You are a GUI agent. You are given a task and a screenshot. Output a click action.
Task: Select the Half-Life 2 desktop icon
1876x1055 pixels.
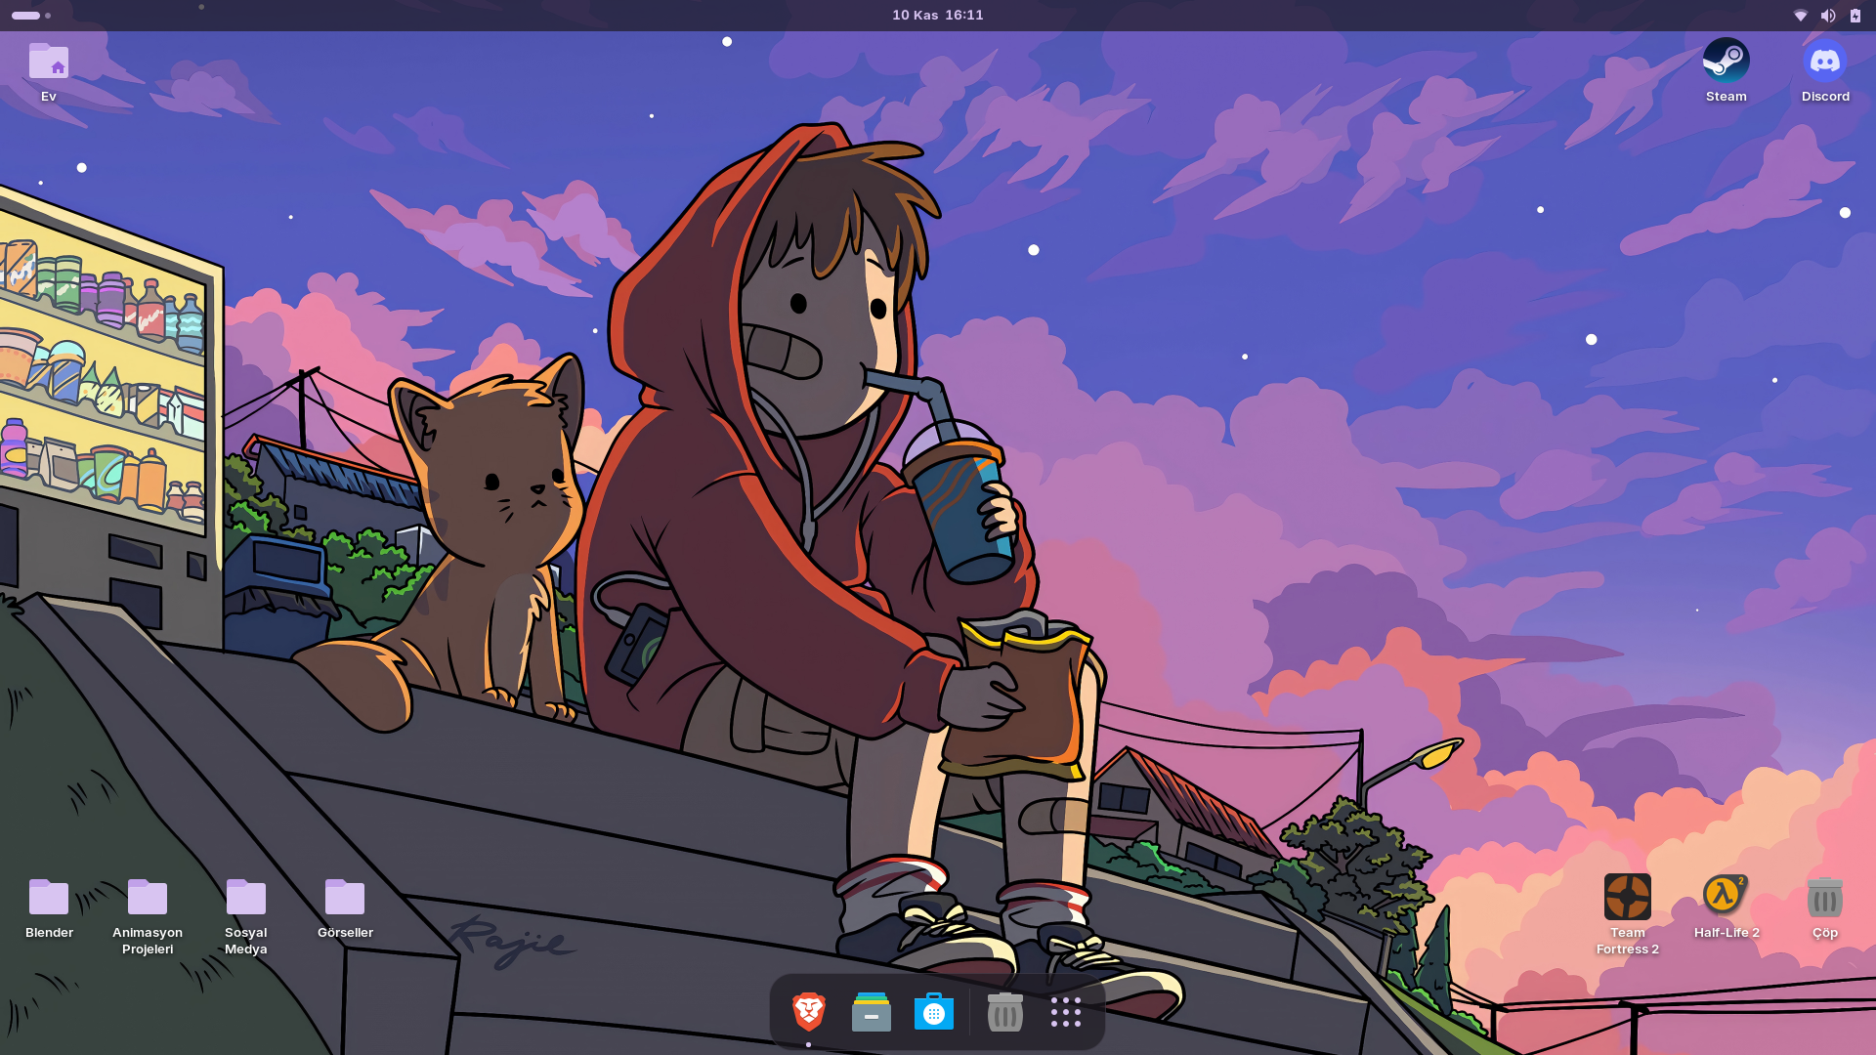click(1726, 897)
